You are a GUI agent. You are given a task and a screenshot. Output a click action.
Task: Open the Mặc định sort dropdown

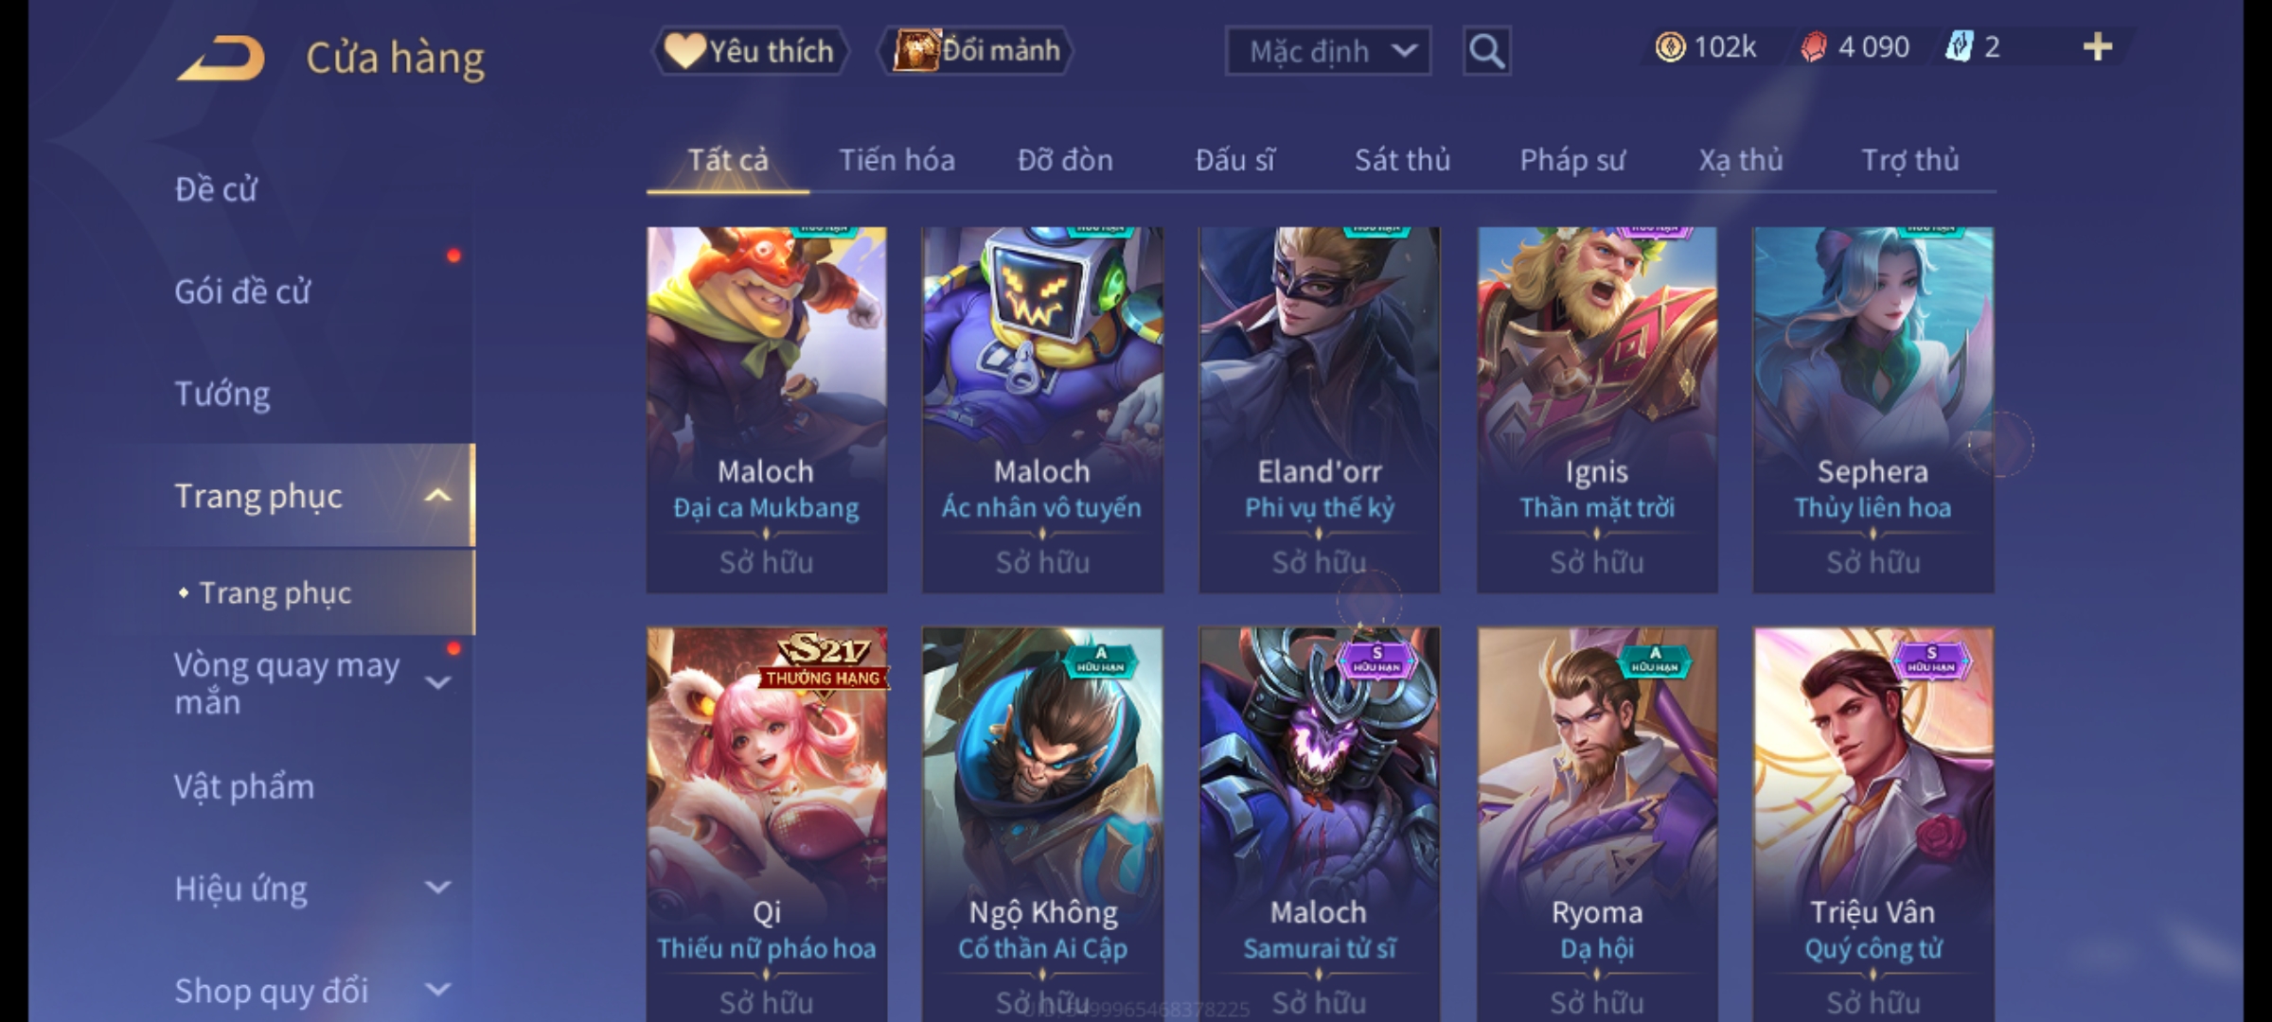(1328, 51)
